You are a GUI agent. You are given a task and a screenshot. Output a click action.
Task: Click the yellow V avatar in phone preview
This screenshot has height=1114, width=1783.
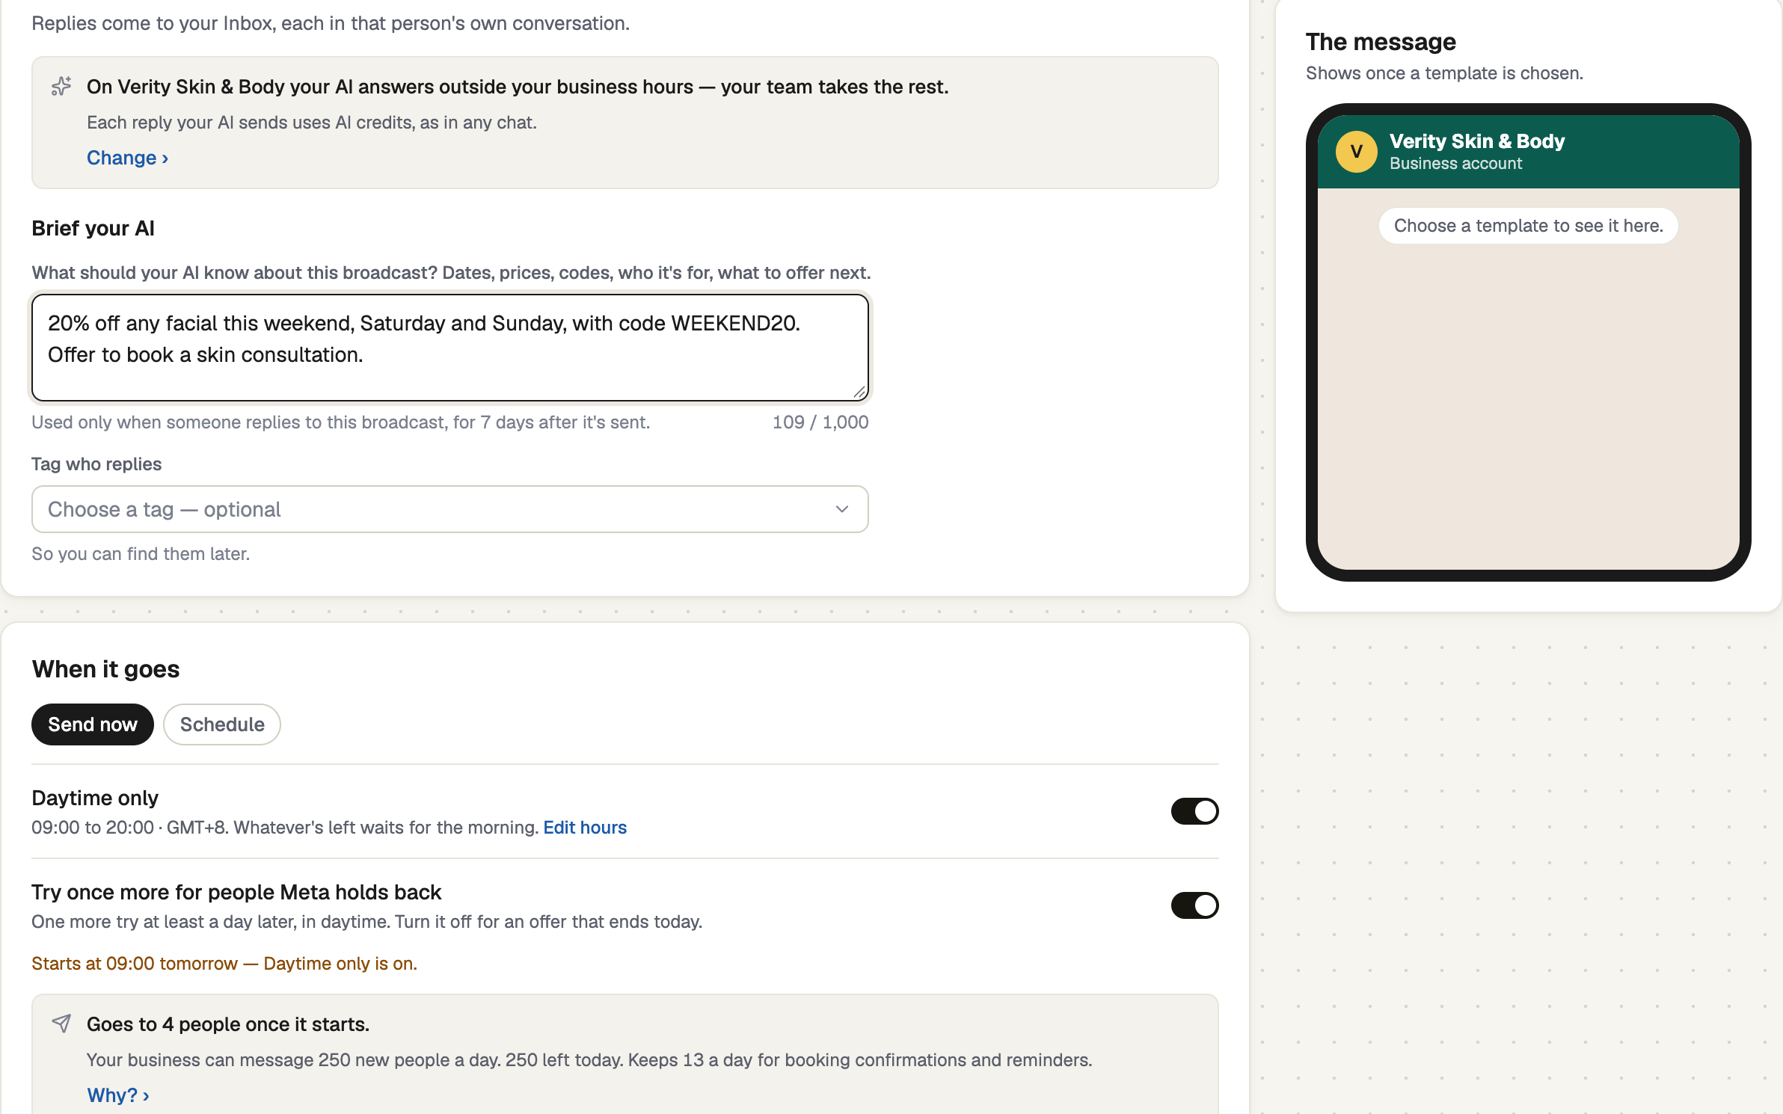point(1356,152)
